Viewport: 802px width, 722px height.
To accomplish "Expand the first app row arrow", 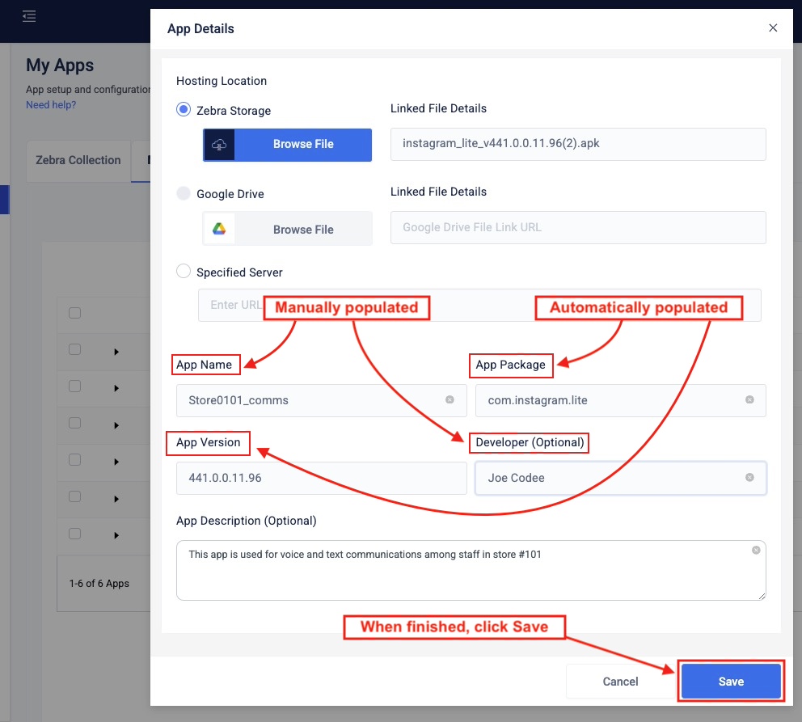I will click(x=116, y=352).
